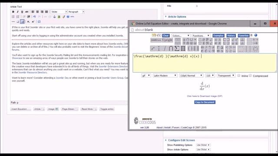Open editor help blue question icon
This screenshot has width=278, height=156.
pos(68,16)
